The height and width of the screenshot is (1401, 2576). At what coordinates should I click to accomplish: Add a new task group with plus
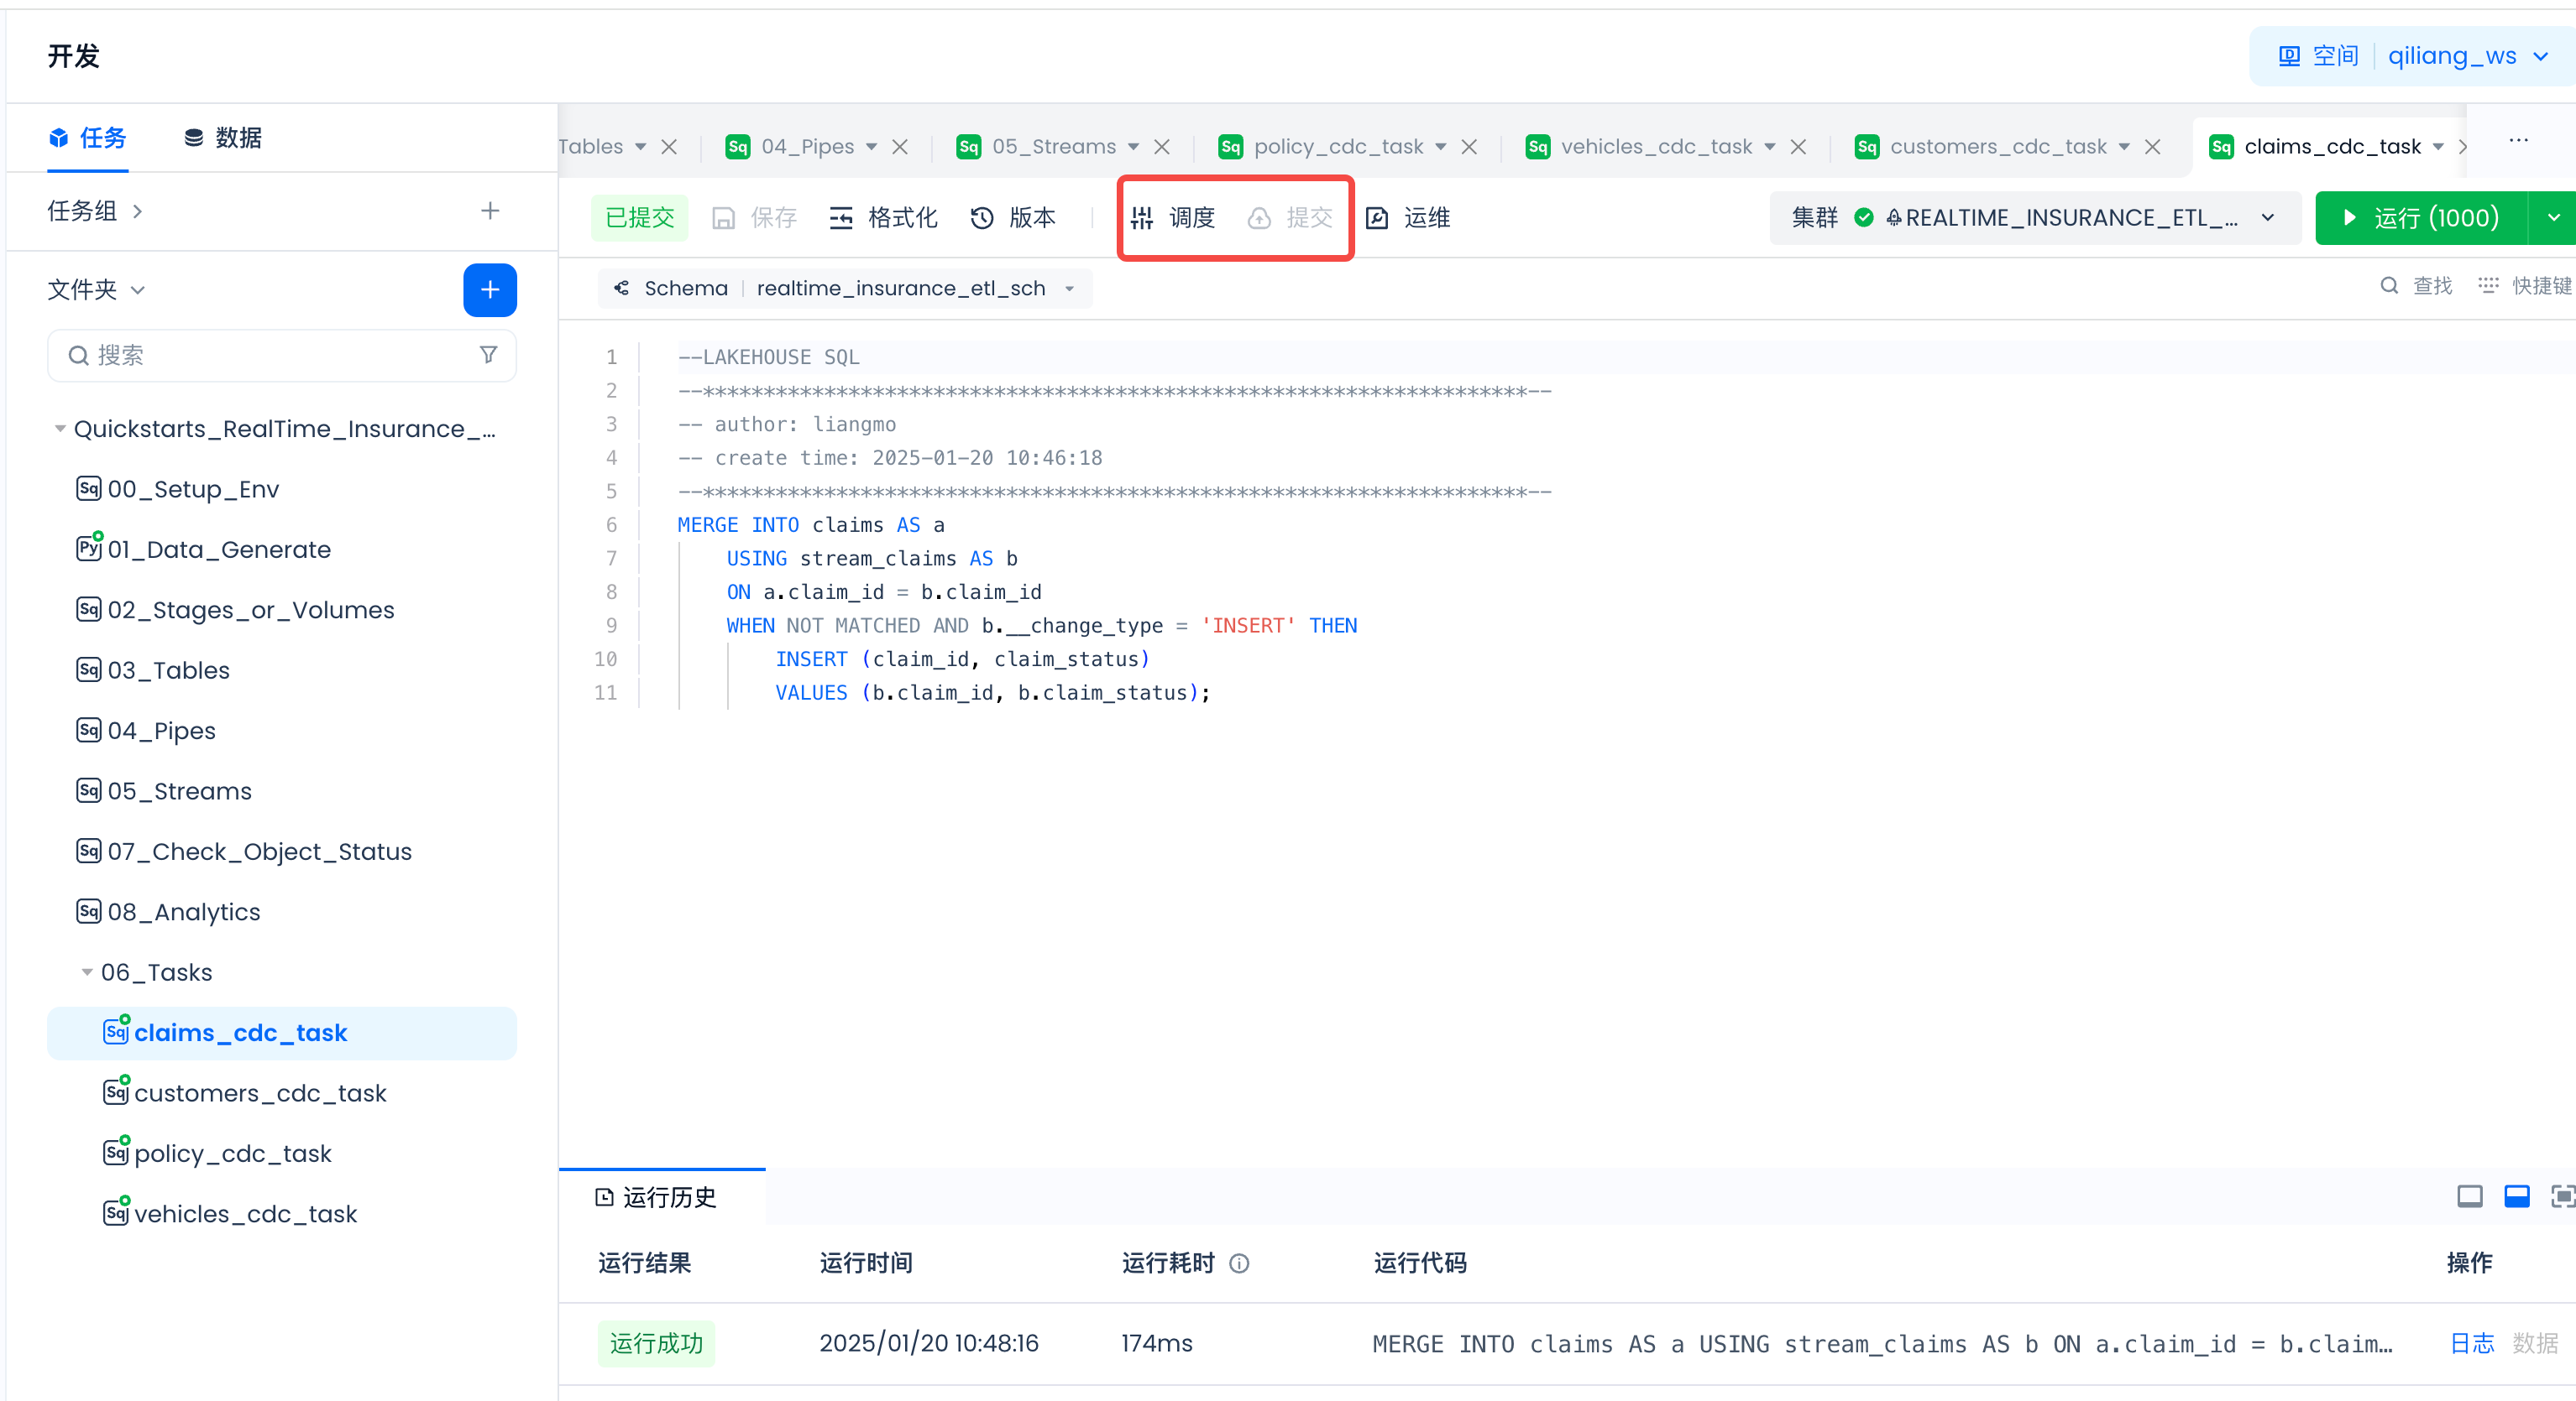pyautogui.click(x=489, y=211)
